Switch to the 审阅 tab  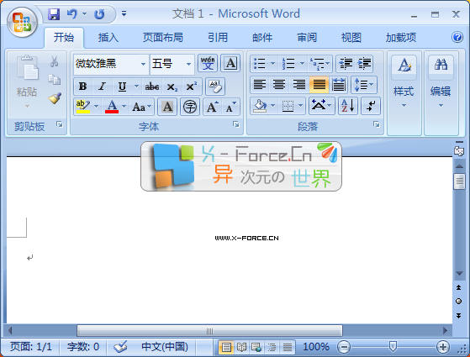[307, 38]
